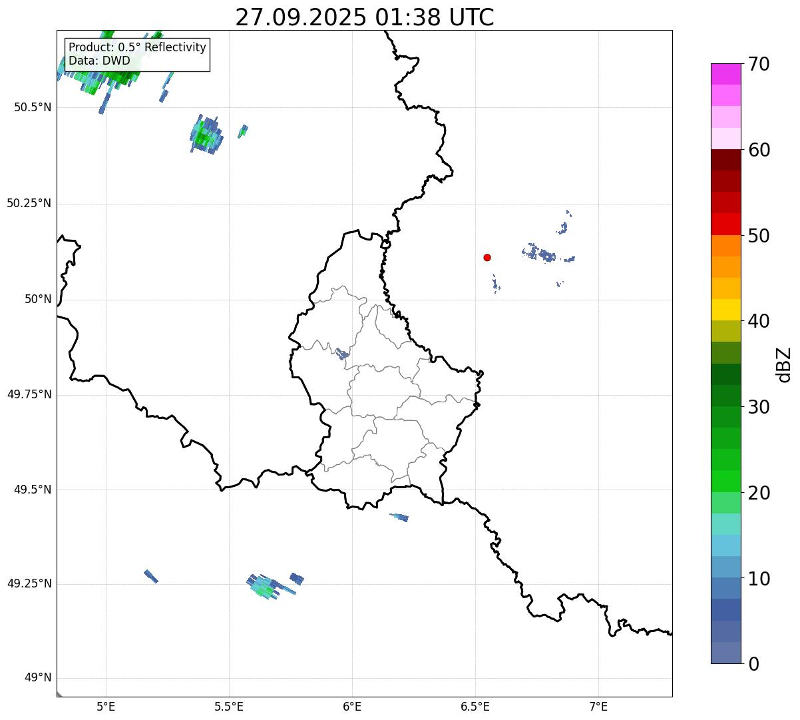This screenshot has width=800, height=720.
Task: Click the 'Product: 0.5° Reflectivity' text line
Action: click(x=137, y=47)
